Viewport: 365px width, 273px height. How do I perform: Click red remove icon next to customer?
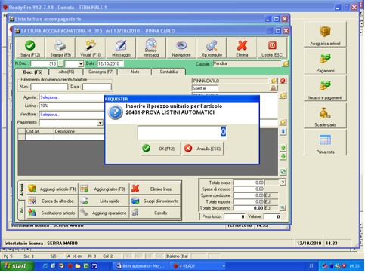[x=283, y=81]
